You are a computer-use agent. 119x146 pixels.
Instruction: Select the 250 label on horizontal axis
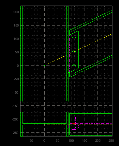click(x=111, y=140)
